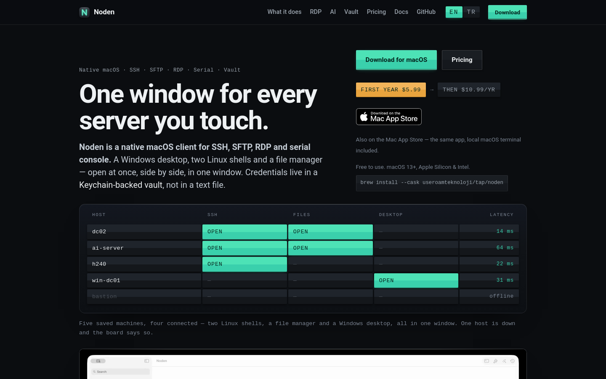Open the Vault nav link
Viewport: 606px width, 379px height.
pos(351,12)
